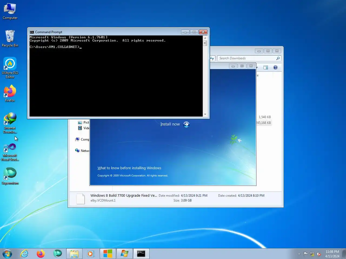The image size is (346, 259).
Task: Show hidden tray icons arrow
Action: pyautogui.click(x=299, y=254)
